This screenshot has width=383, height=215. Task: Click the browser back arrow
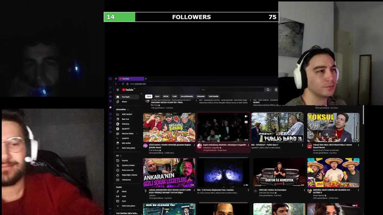point(116,84)
